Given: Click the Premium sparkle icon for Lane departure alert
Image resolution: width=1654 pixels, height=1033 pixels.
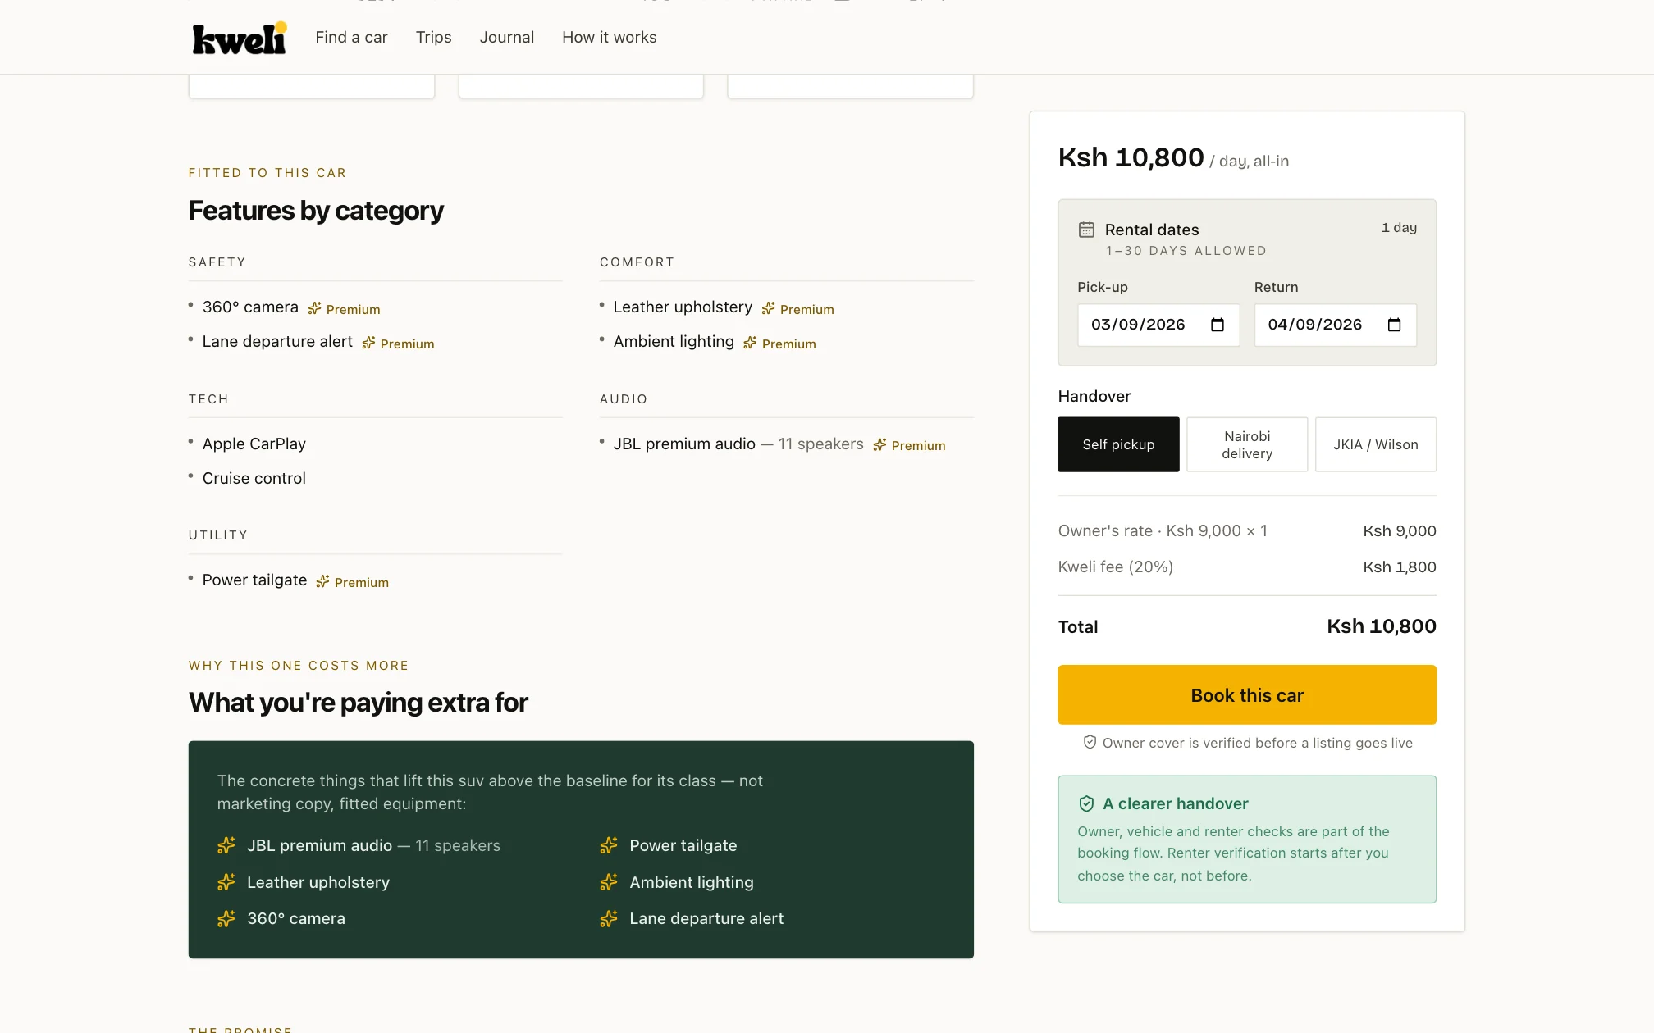Looking at the screenshot, I should pyautogui.click(x=368, y=344).
